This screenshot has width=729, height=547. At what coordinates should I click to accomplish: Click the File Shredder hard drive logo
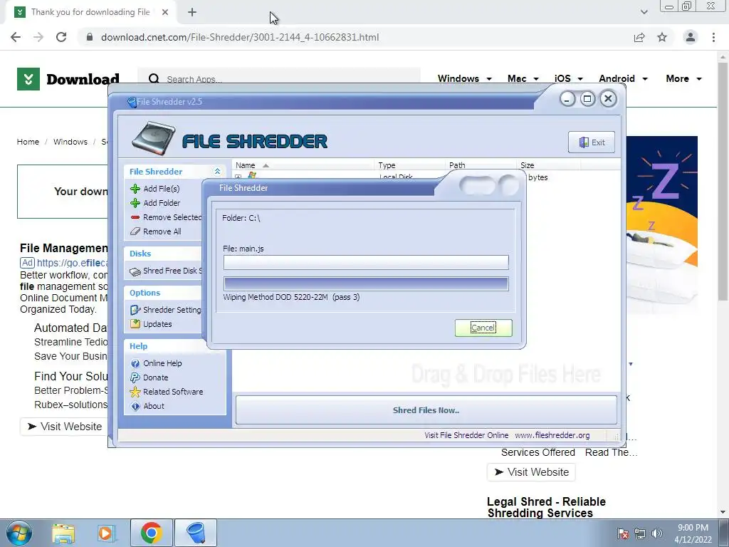click(x=154, y=138)
